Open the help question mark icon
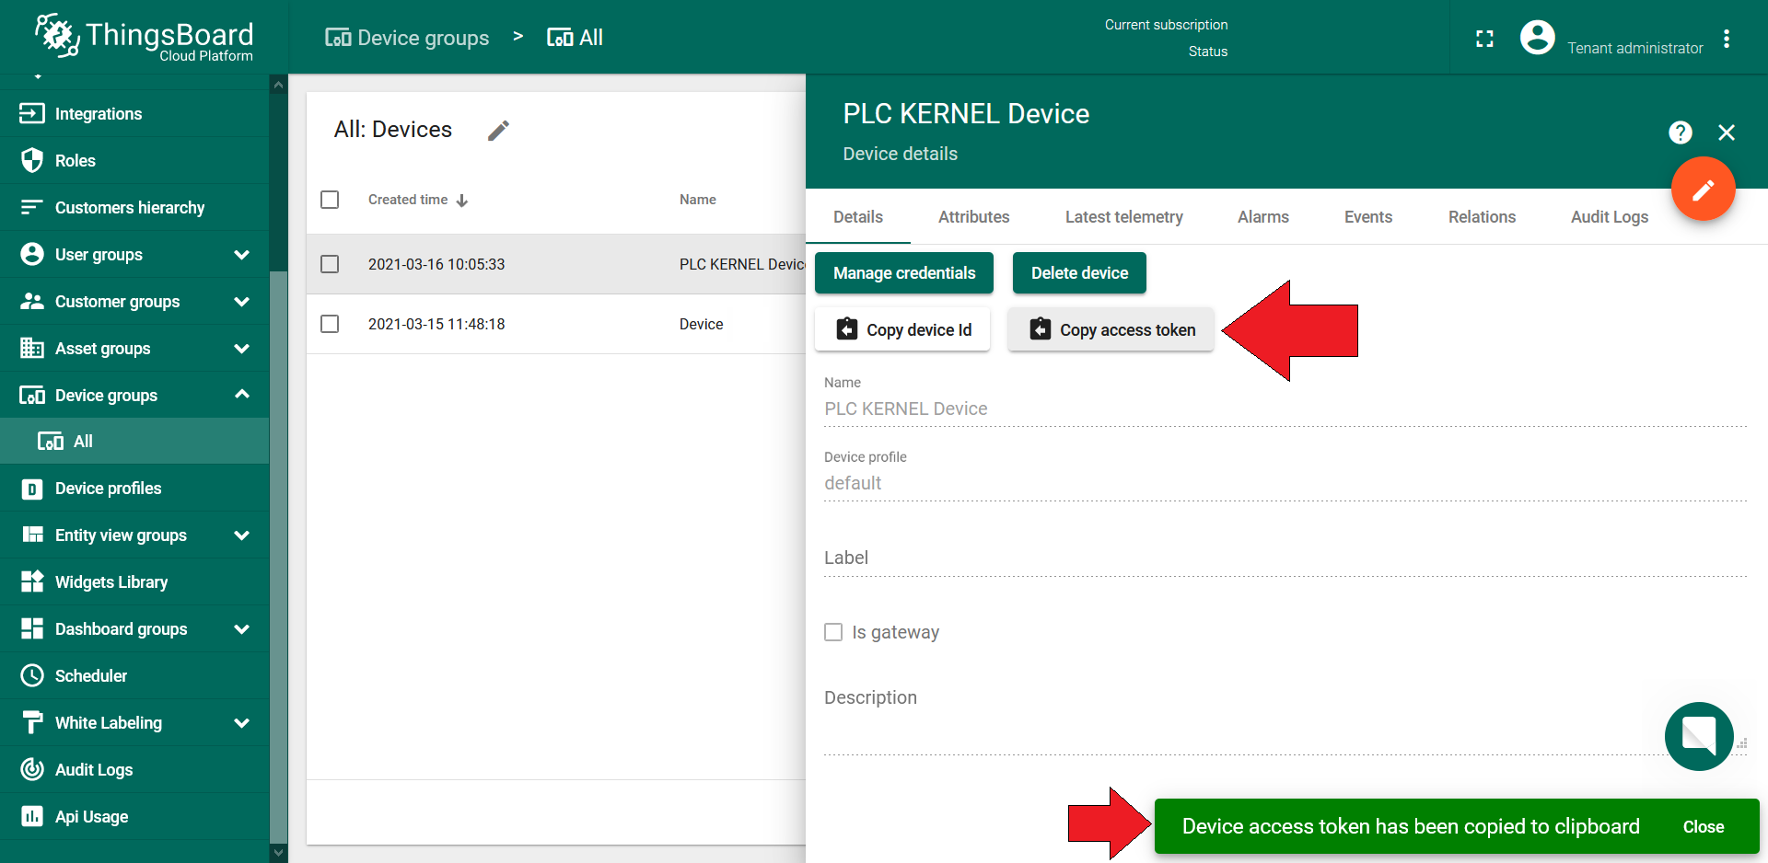 [x=1680, y=132]
